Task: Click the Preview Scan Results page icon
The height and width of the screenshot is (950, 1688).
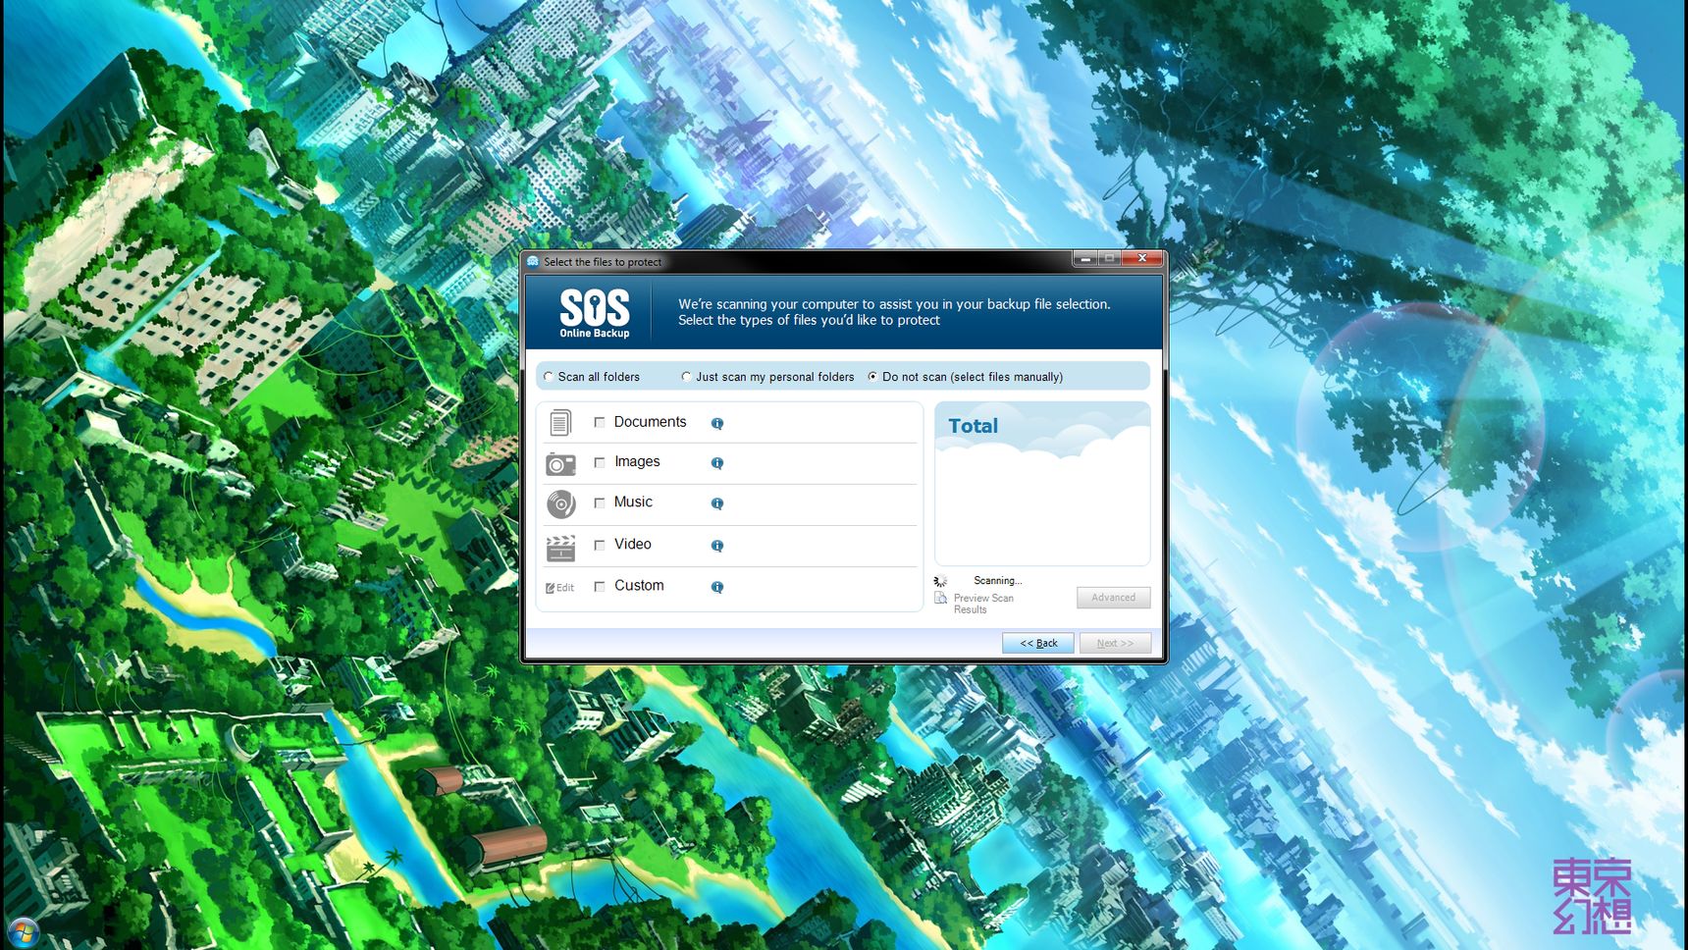Action: 941,598
